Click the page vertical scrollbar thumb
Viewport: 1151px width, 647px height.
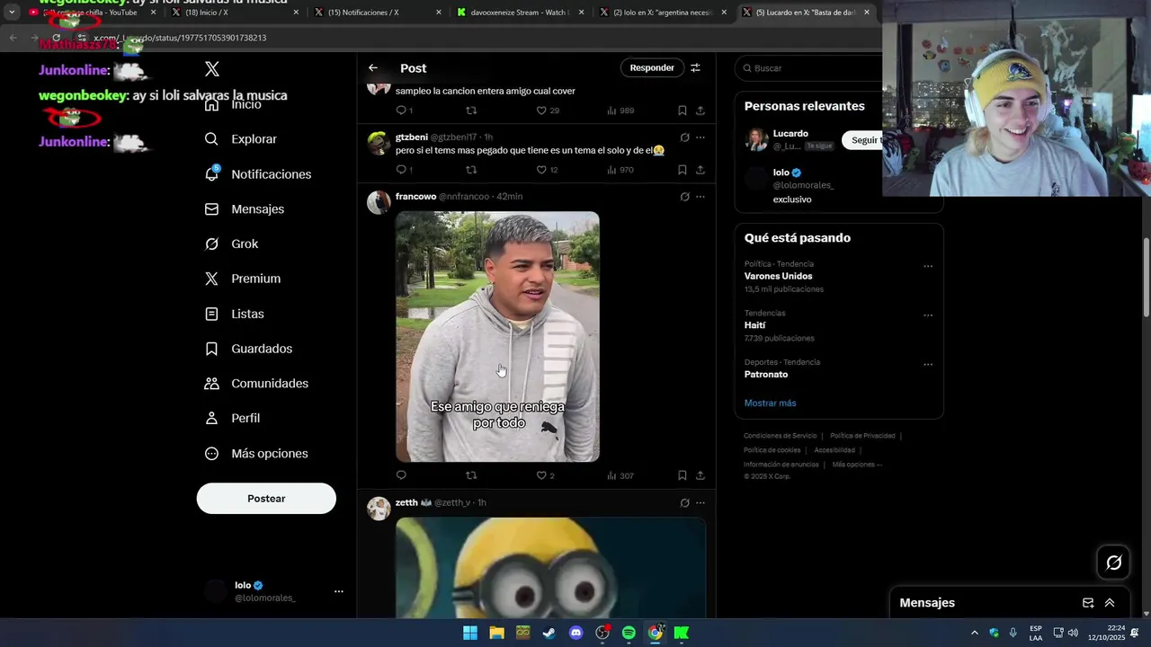pos(1147,277)
